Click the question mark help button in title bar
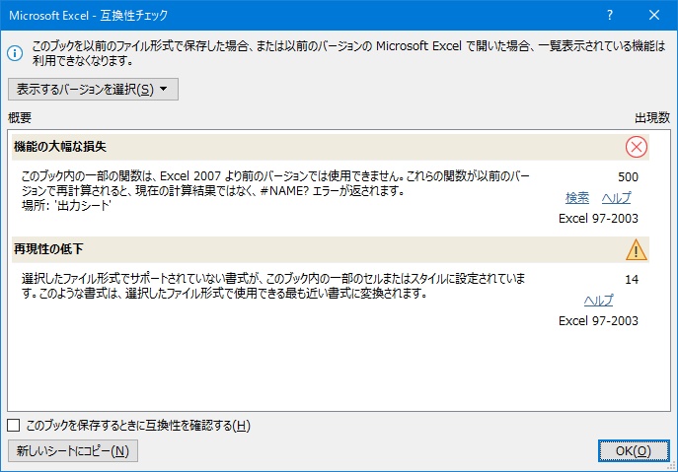 pyautogui.click(x=610, y=15)
